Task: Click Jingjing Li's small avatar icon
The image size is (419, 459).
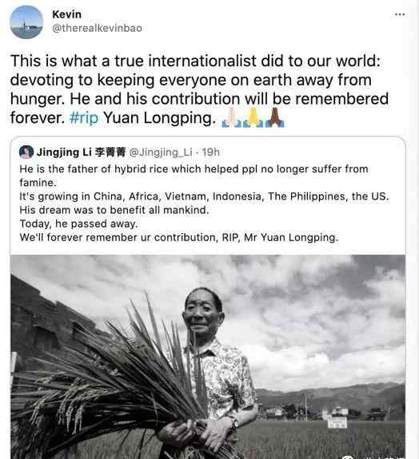Action: coord(26,152)
